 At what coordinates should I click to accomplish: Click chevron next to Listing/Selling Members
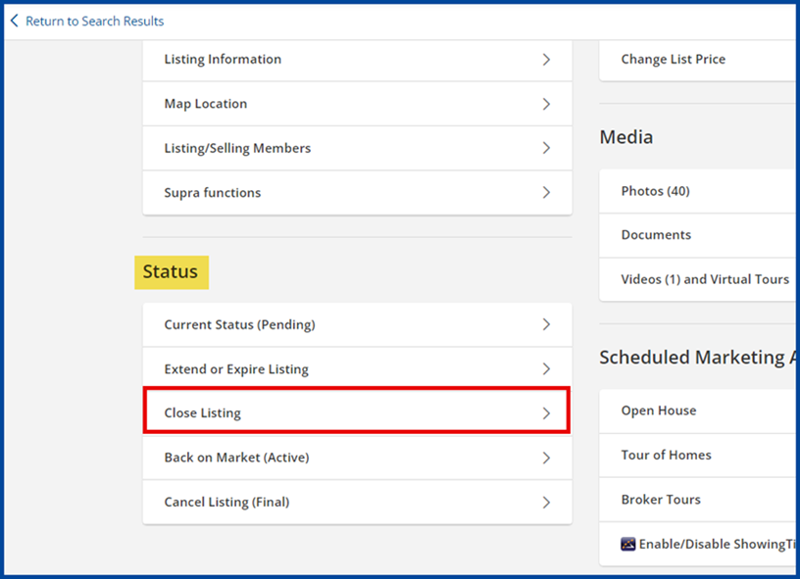[546, 149]
